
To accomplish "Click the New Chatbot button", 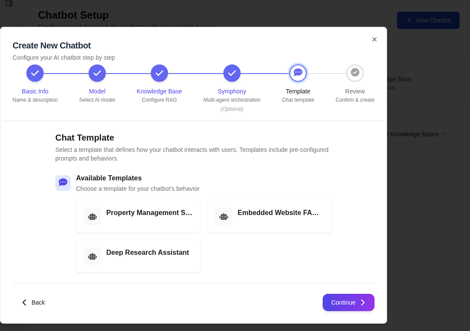I will [x=428, y=20].
